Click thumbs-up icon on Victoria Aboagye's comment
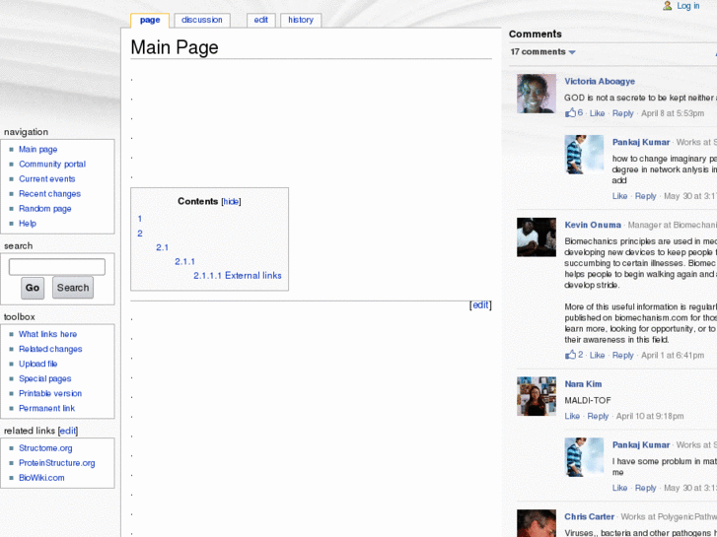The width and height of the screenshot is (717, 537). click(x=570, y=112)
